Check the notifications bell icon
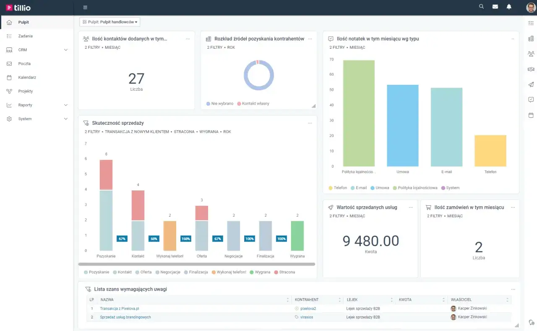This screenshot has height=331, width=537. pos(509,7)
